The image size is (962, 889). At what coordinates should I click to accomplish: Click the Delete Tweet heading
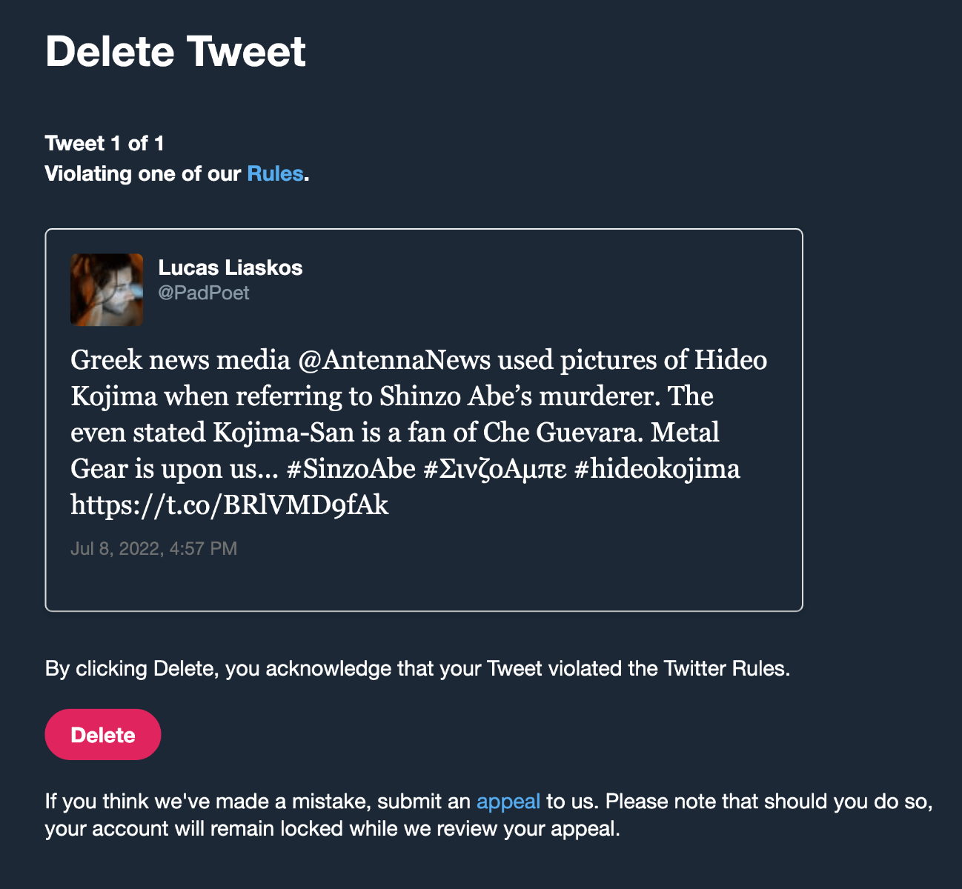[x=176, y=51]
